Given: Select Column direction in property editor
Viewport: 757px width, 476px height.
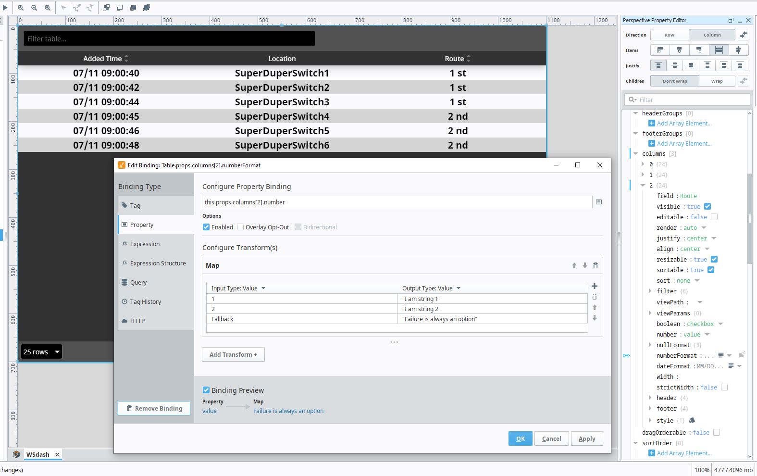Looking at the screenshot, I should [712, 35].
